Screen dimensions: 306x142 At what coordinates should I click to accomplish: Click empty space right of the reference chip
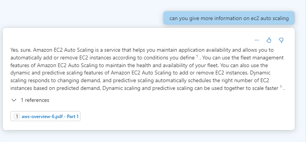pos(176,117)
